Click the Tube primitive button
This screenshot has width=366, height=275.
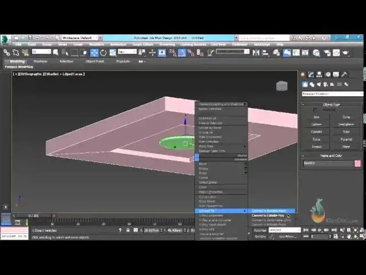click(346, 132)
